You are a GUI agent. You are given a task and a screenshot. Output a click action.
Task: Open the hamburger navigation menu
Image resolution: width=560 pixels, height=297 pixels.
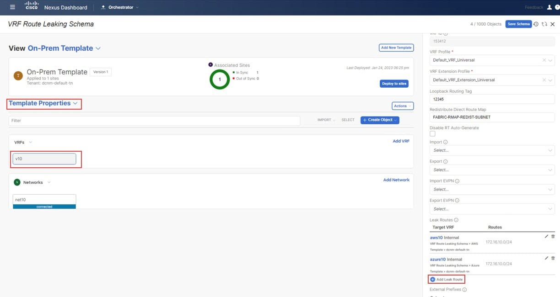[x=12, y=7]
